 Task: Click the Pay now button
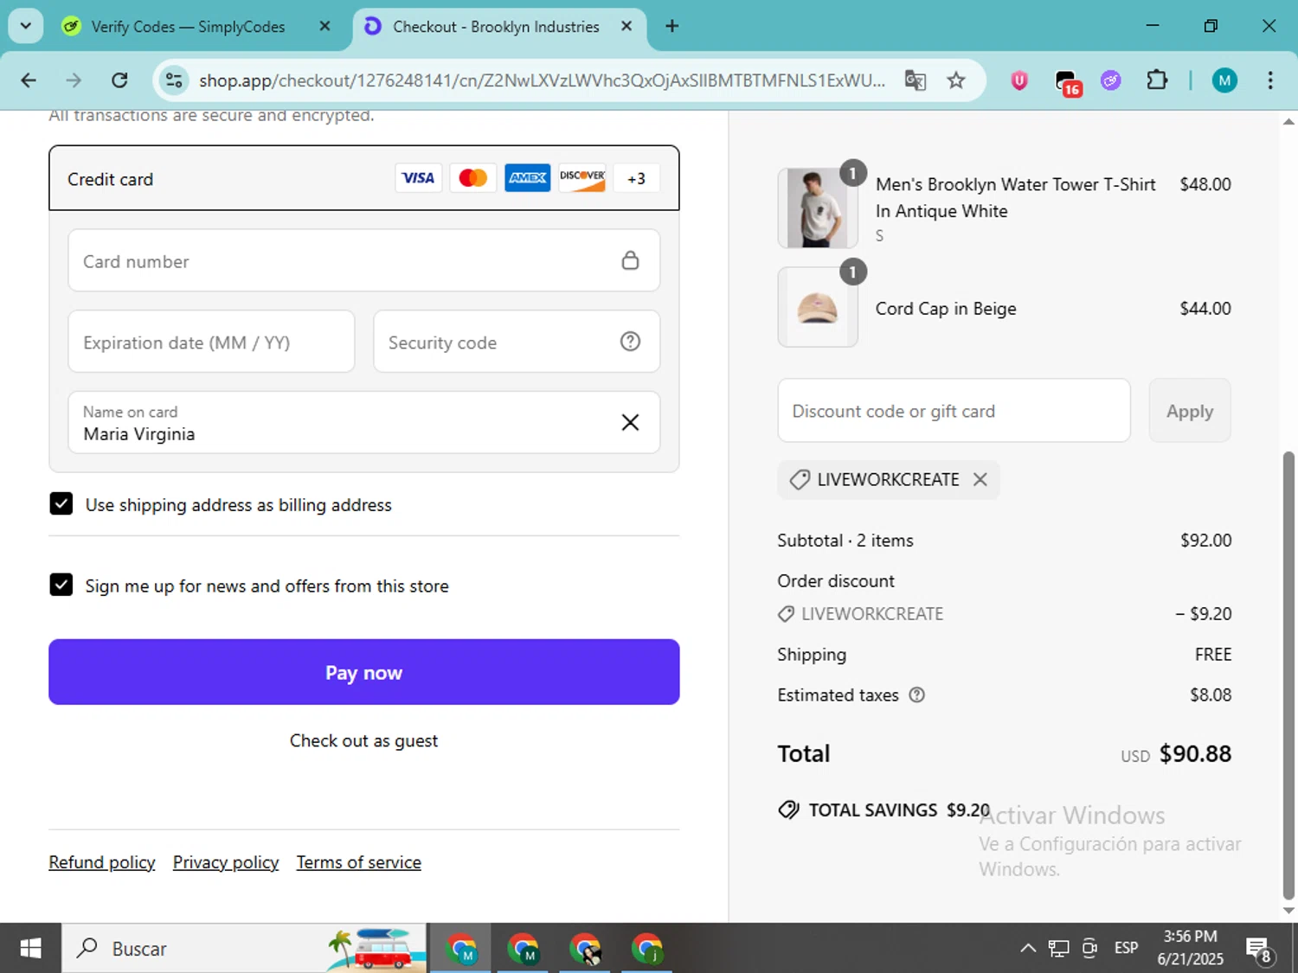coord(364,672)
